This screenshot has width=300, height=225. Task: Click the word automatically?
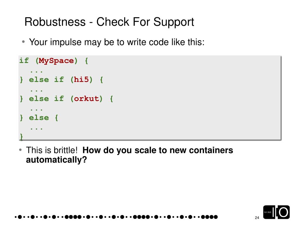point(57,160)
